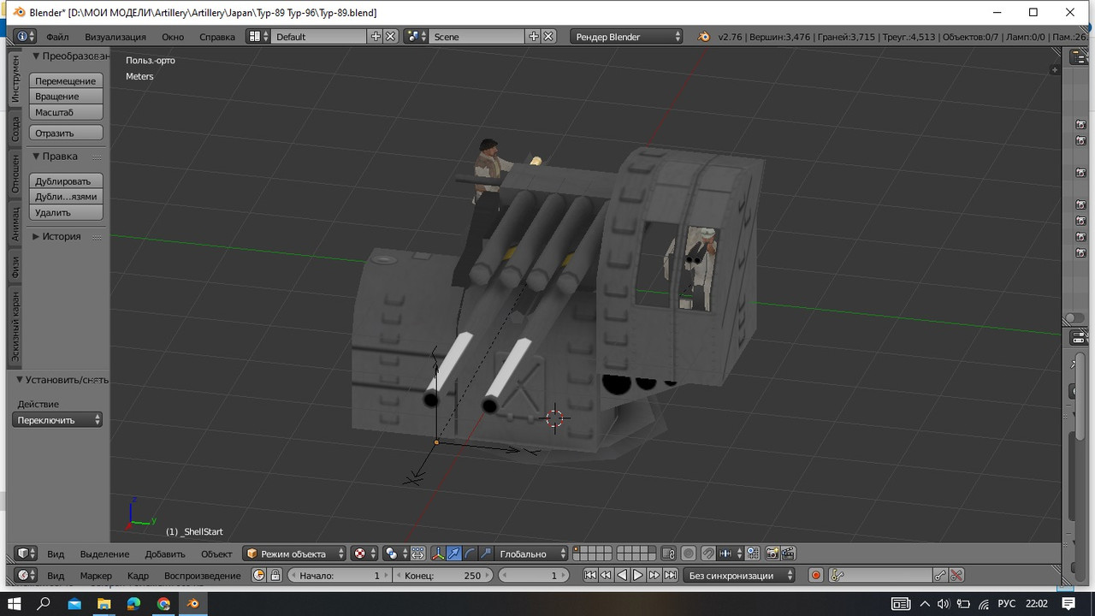This screenshot has width=1095, height=616.
Task: Click the Отразить button
Action: 66,133
